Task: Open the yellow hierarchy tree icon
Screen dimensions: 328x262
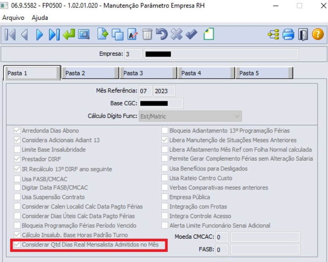Action: (273, 35)
